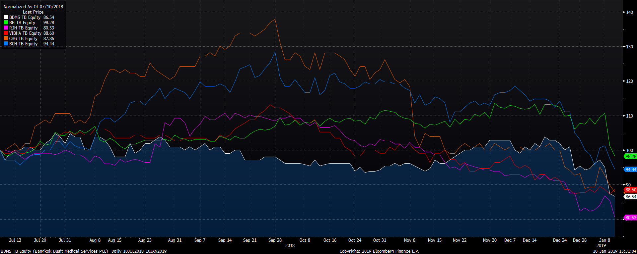Click the 10-Jan-2019 15:31:04 timestamp
This screenshot has width=637, height=254.
pyautogui.click(x=614, y=251)
